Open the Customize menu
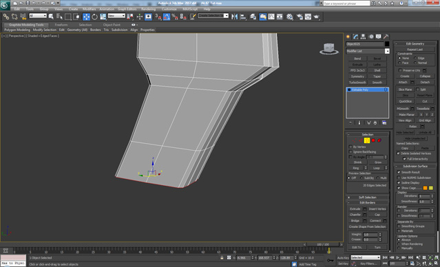Screen dimensions: 440x267 [x=169, y=9]
